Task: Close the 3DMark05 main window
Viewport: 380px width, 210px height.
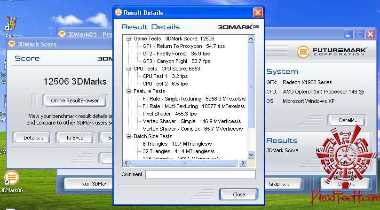Action: pos(370,34)
